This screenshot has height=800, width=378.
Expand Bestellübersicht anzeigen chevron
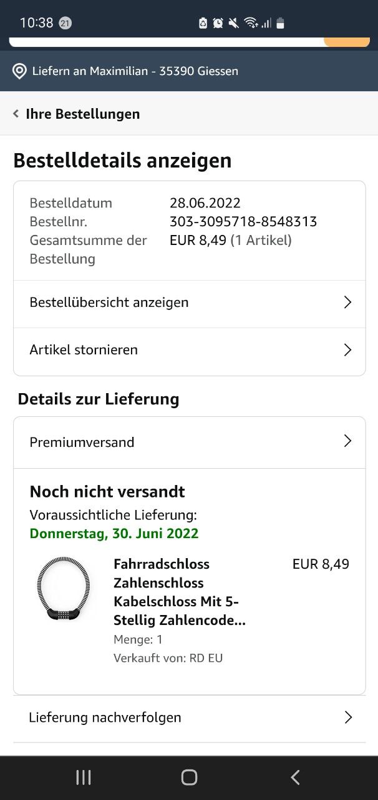347,302
